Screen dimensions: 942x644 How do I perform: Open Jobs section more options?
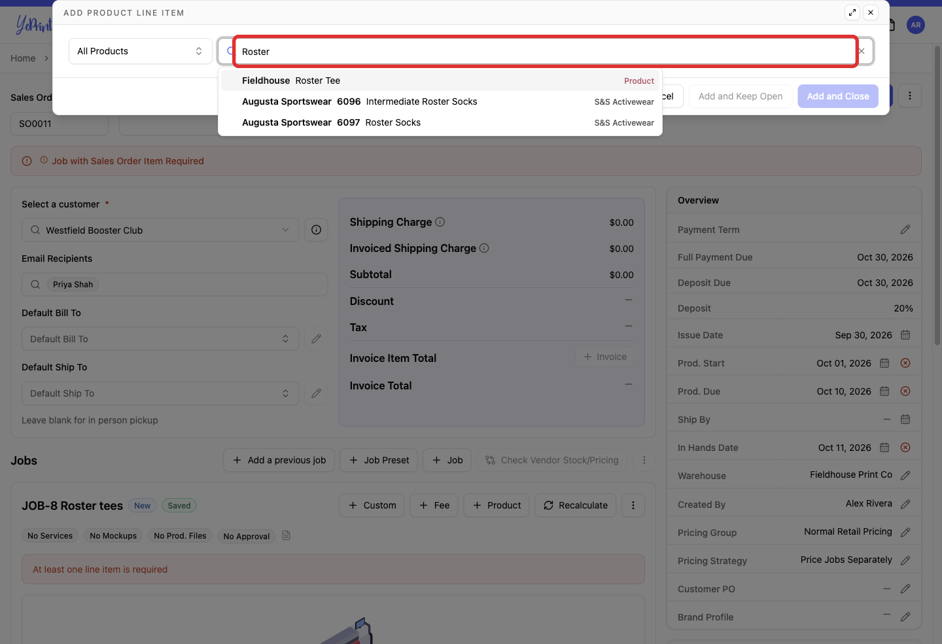tap(644, 460)
